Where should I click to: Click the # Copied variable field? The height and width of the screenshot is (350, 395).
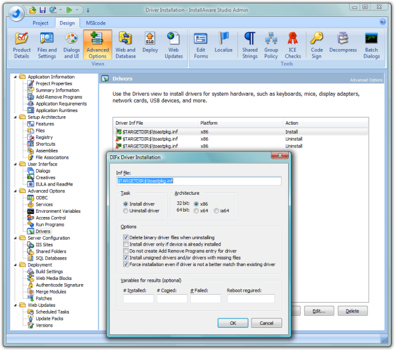tap(172, 298)
